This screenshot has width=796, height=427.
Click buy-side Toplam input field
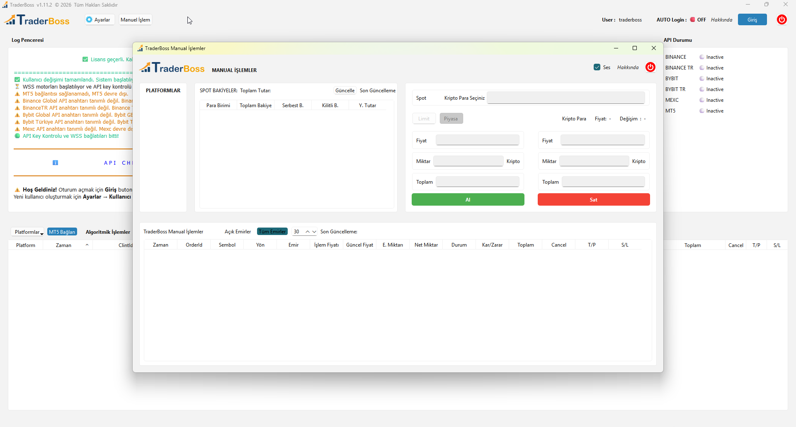tap(478, 182)
